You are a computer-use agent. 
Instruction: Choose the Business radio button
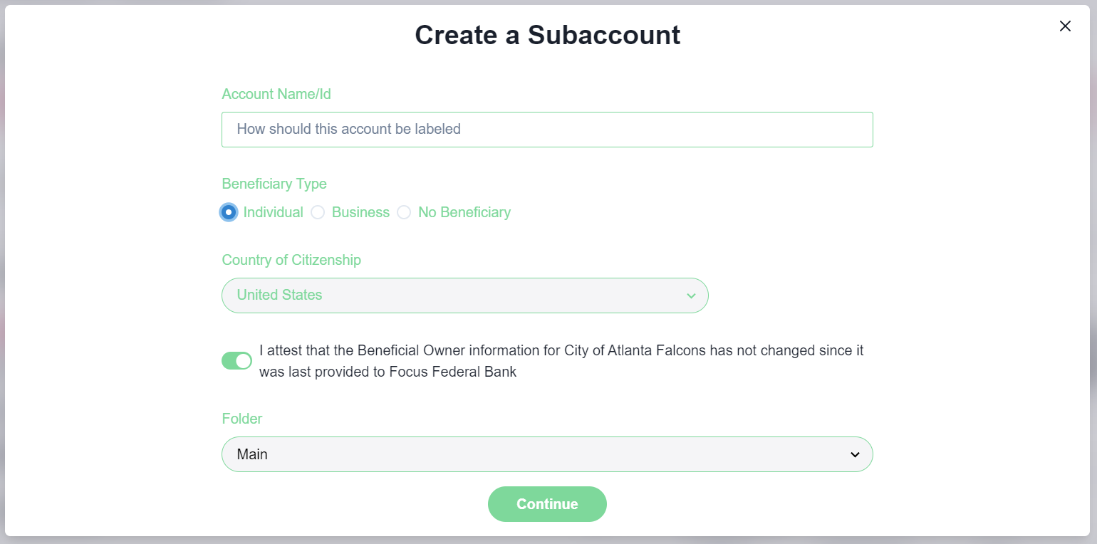pyautogui.click(x=318, y=212)
